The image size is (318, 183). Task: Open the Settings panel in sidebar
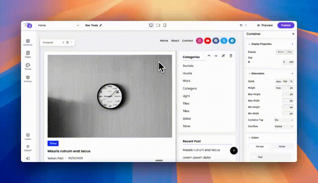click(x=28, y=79)
